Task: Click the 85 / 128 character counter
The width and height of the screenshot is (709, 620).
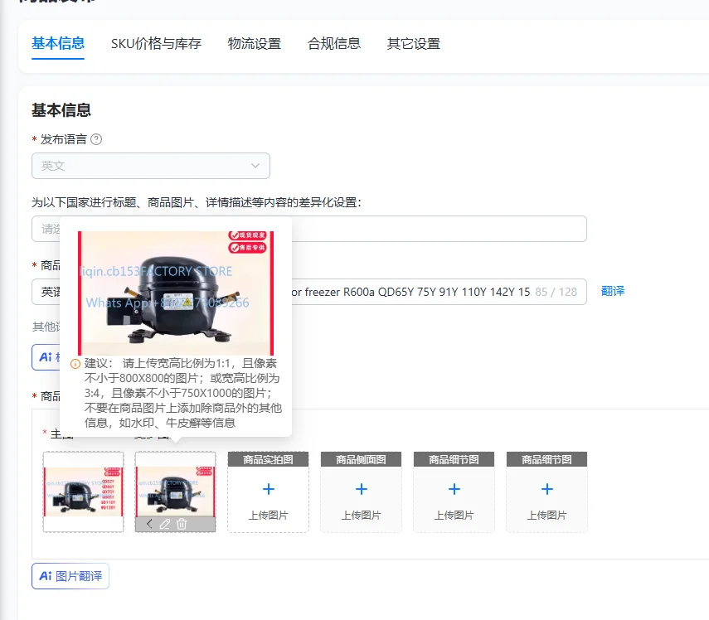Action: point(556,292)
